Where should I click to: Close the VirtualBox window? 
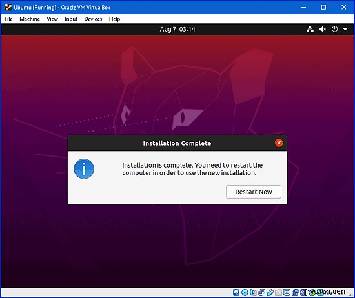tap(343, 7)
